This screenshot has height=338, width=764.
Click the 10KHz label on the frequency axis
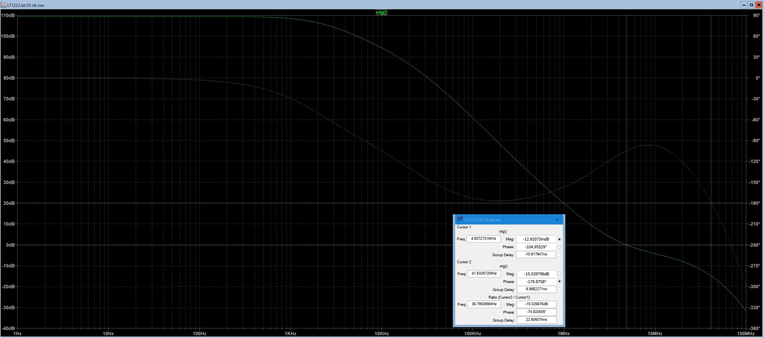(x=382, y=334)
